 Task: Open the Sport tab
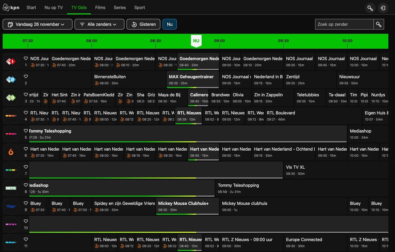tap(140, 7)
